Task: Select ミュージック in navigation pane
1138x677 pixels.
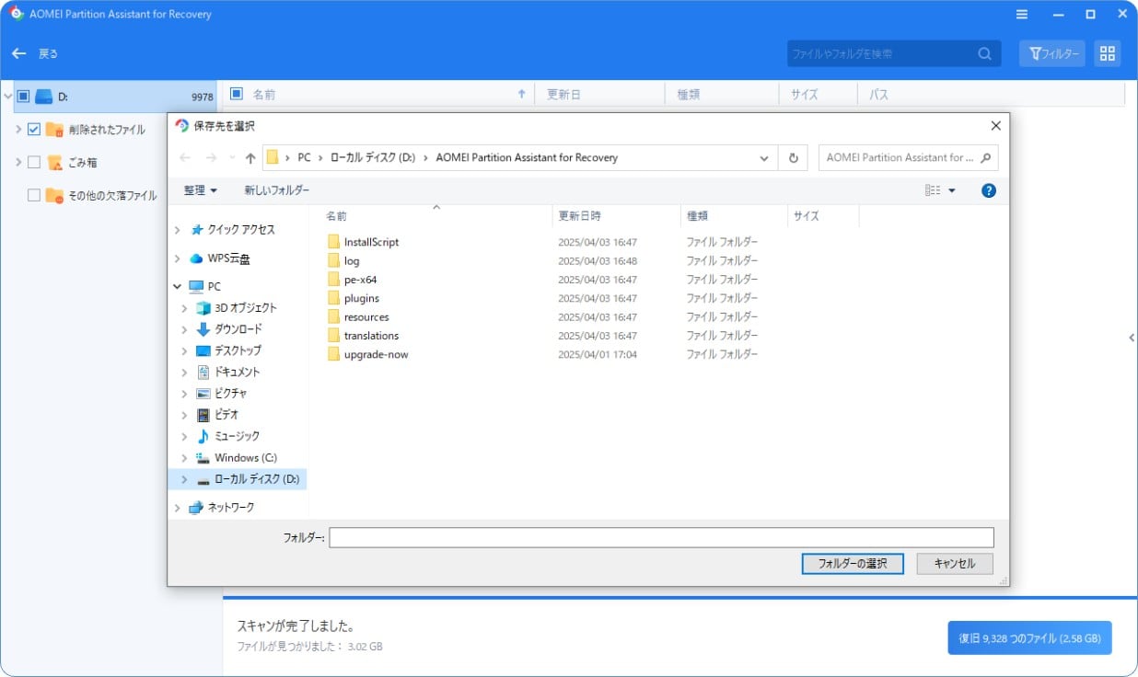Action: 238,436
